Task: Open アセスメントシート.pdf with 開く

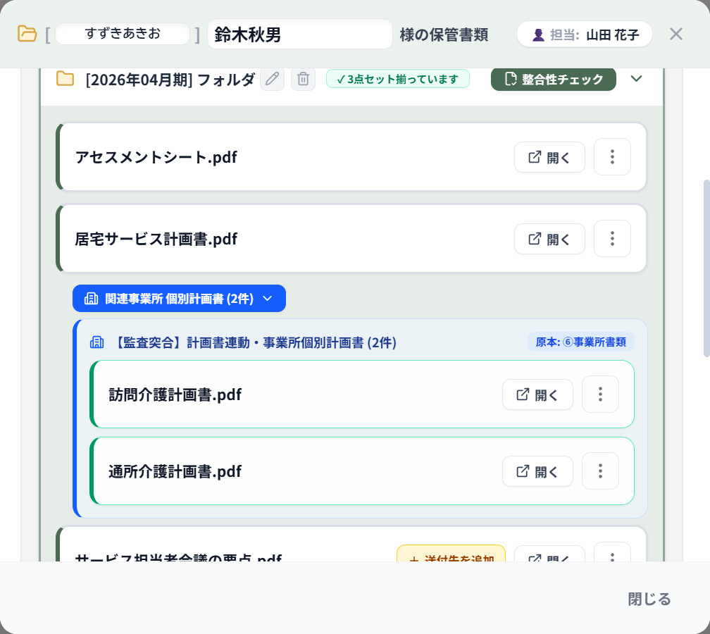Action: tap(549, 157)
